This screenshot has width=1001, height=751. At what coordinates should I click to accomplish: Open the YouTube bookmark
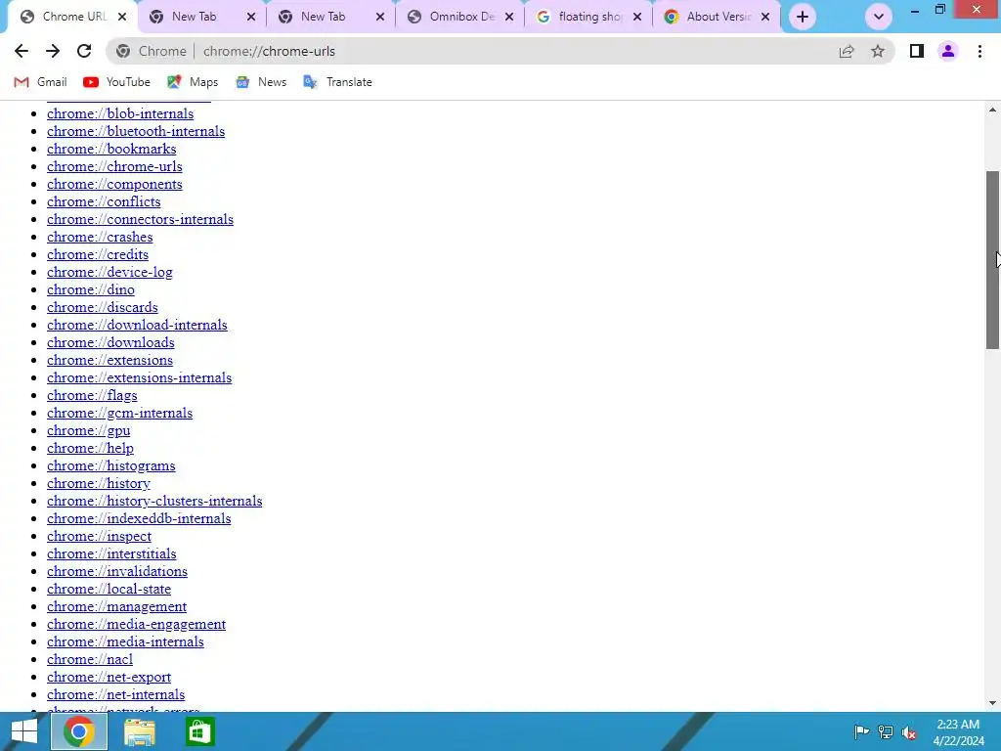pos(117,82)
